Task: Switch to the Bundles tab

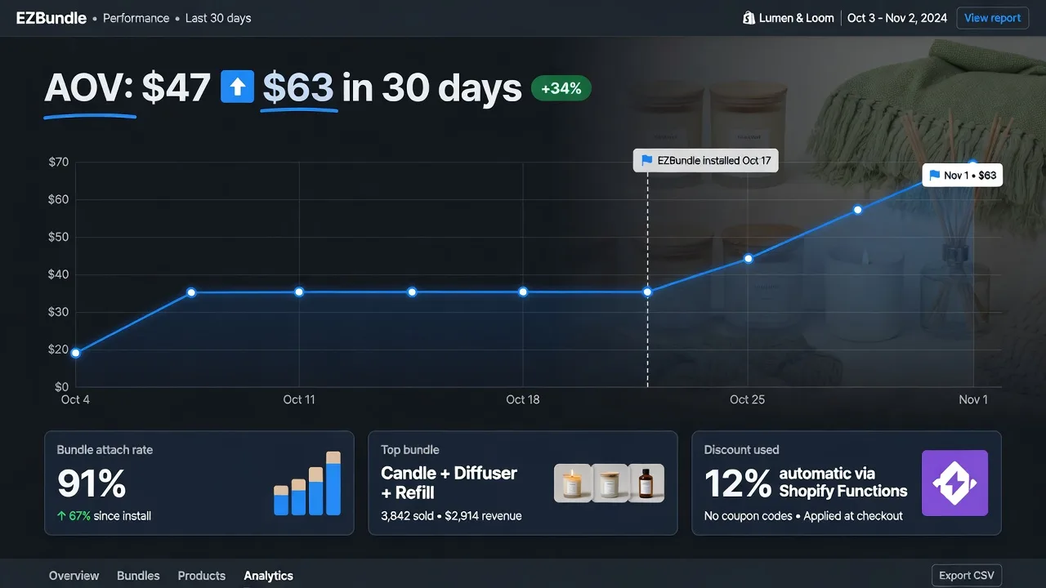Action: [138, 576]
